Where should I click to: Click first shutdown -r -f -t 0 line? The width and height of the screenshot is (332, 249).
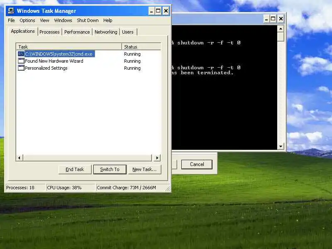coord(209,43)
